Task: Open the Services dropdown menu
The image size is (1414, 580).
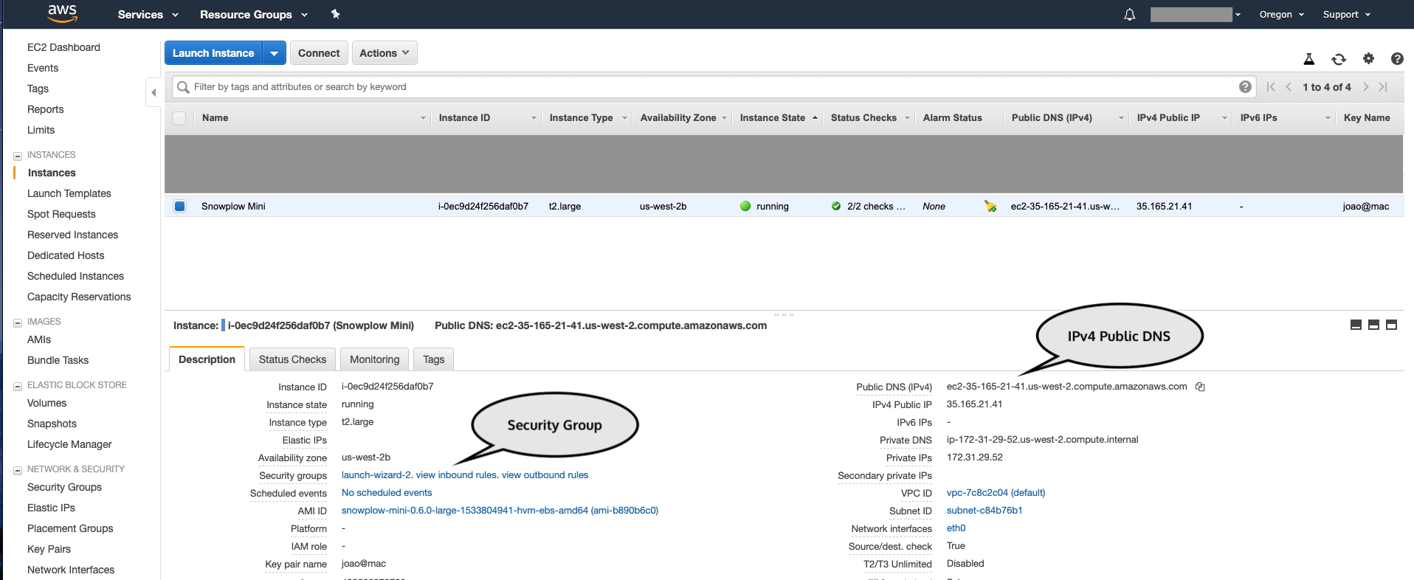Action: (x=148, y=15)
